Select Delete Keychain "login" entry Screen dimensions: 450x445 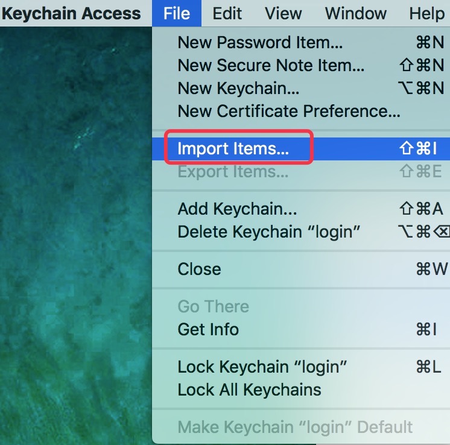(x=269, y=232)
